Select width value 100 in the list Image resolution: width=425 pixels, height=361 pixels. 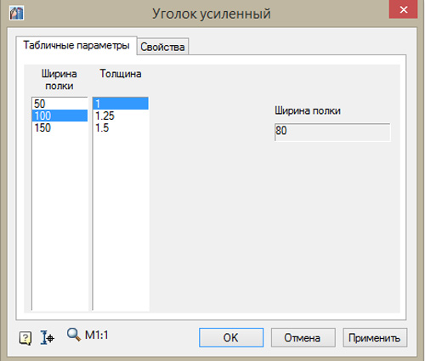coord(59,116)
